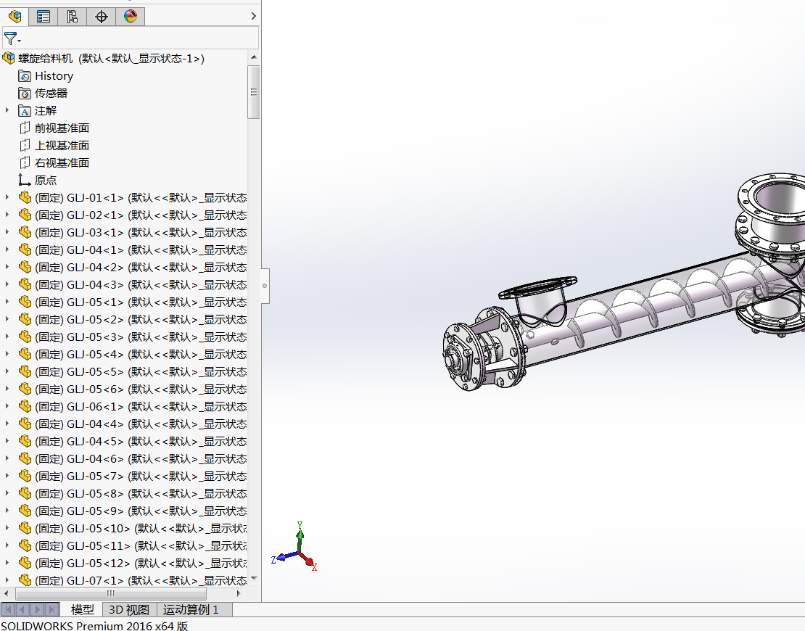The image size is (805, 631).
Task: Jump to first bottom tab arrow
Action: (x=8, y=609)
